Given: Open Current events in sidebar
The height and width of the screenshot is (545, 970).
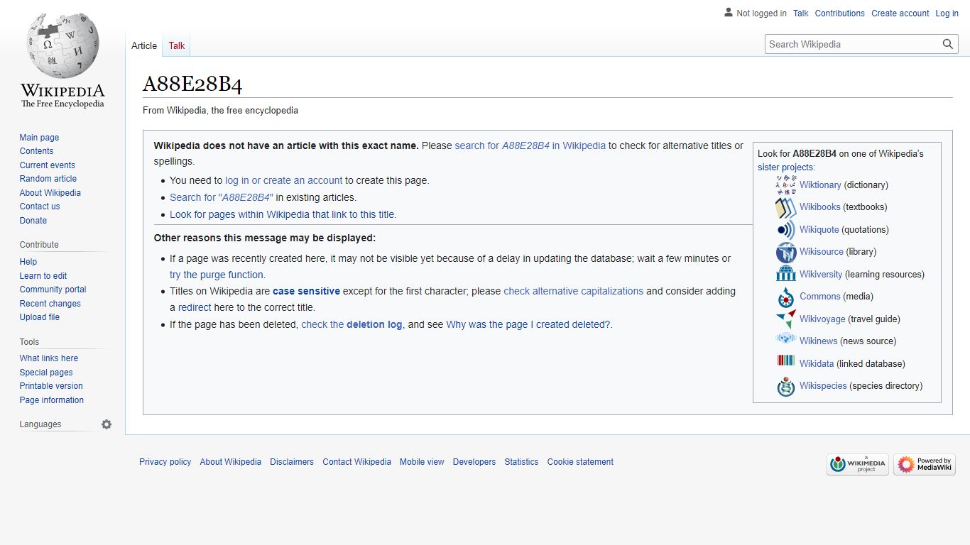Looking at the screenshot, I should pyautogui.click(x=48, y=165).
